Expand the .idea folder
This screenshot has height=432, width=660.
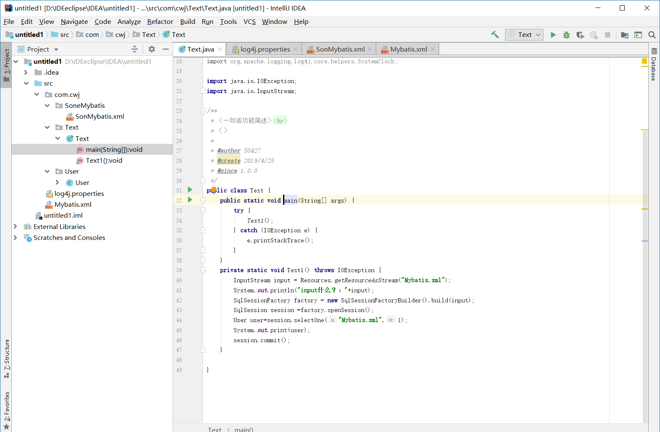click(x=26, y=72)
